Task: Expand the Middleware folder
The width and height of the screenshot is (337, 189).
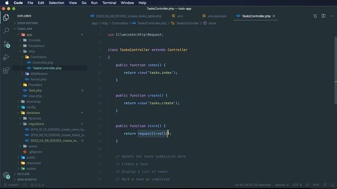Action: pyautogui.click(x=38, y=73)
